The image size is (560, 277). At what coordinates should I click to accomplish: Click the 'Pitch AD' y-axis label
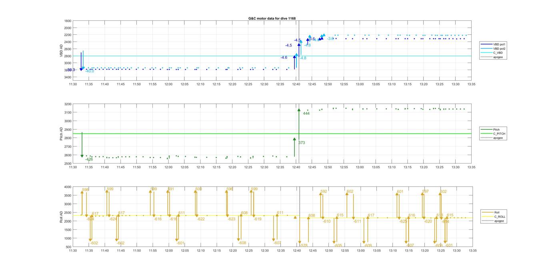pyautogui.click(x=62, y=134)
